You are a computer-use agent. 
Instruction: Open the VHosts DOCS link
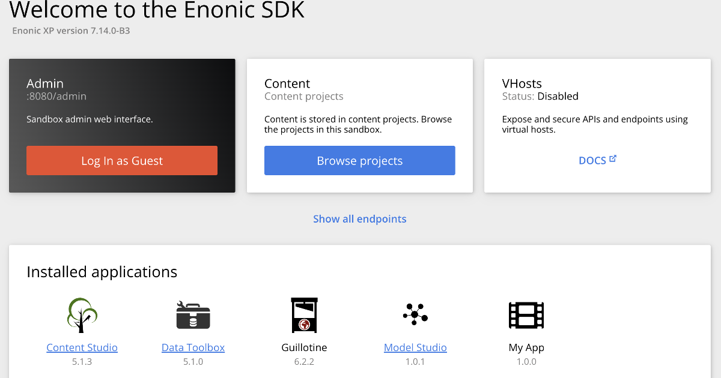[598, 161]
